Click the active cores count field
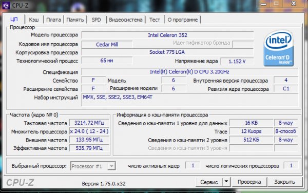Image resolution: width=308 pixels, height=193 pixels. click(x=192, y=165)
